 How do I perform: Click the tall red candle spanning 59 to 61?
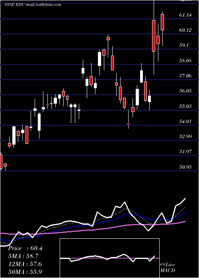[154, 36]
